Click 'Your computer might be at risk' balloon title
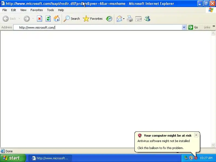Image resolution: width=216 pixels, height=162 pixels. (x=168, y=136)
